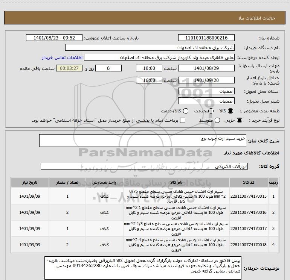Image resolution: width=290 pixels, height=280 pixels.
Task: Click product code 2281100774170017
Action: [249, 229]
